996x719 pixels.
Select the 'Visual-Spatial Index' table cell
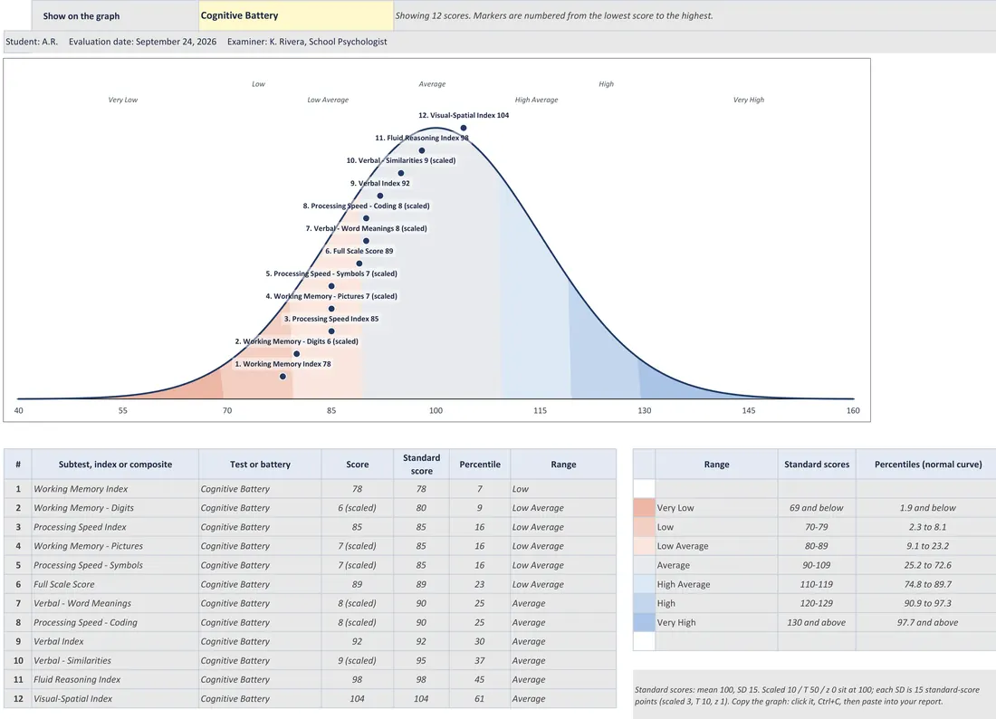pyautogui.click(x=115, y=698)
